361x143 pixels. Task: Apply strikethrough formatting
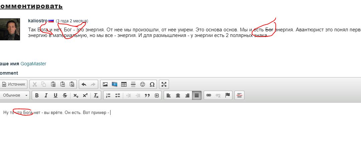[65, 95]
